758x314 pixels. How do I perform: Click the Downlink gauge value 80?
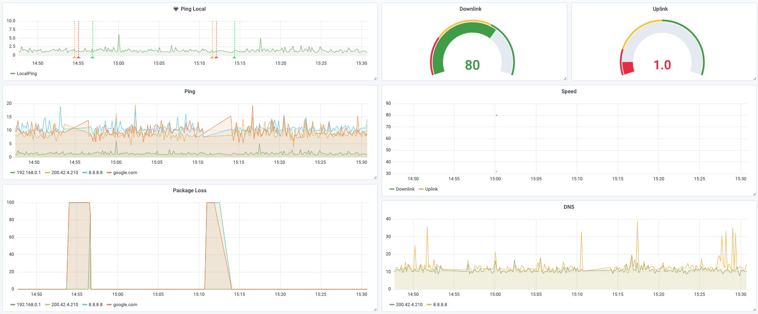(x=472, y=65)
